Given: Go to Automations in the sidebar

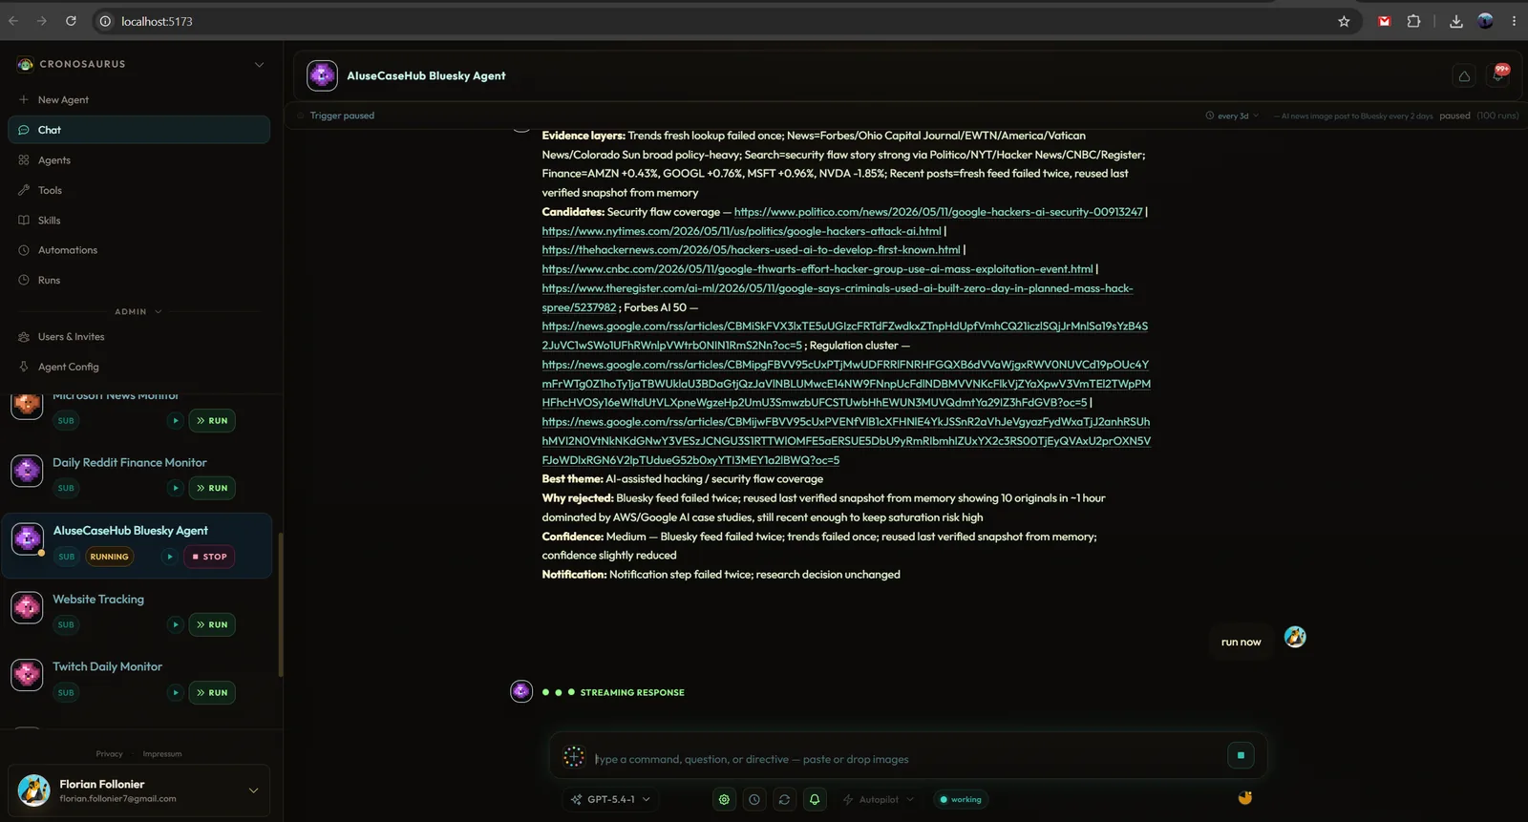Looking at the screenshot, I should (x=138, y=250).
